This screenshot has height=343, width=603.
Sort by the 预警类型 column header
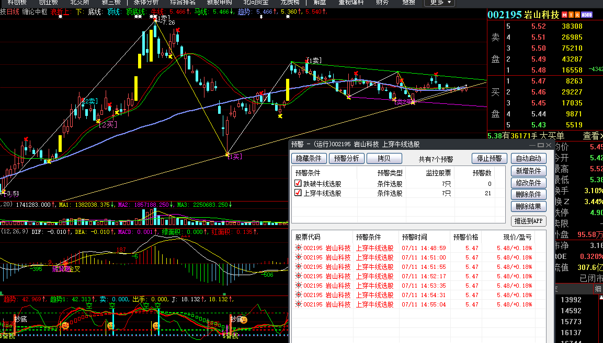(x=390, y=173)
